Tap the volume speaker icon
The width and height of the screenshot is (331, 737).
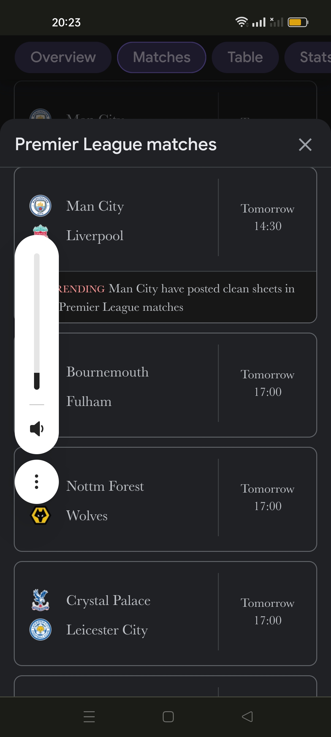[37, 429]
